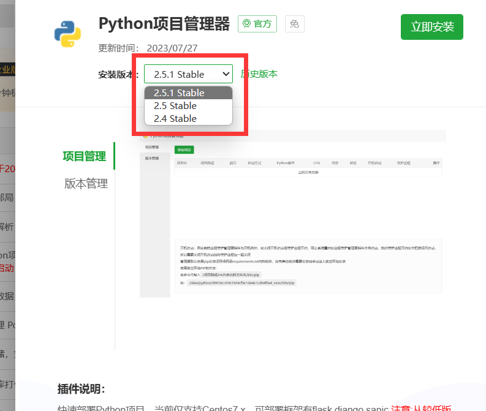This screenshot has width=486, height=411.
Task: Select 2.5.1 Stable from the list
Action: [188, 93]
